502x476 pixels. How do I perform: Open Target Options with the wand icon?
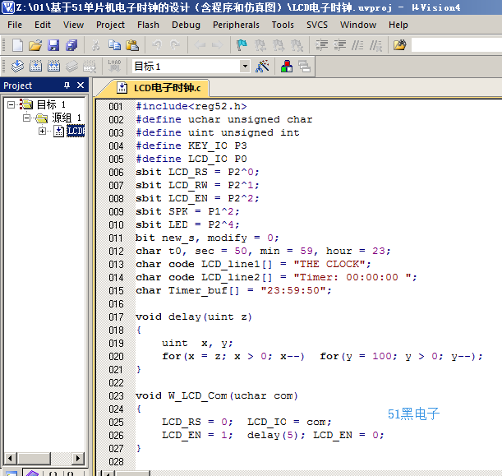(x=262, y=67)
